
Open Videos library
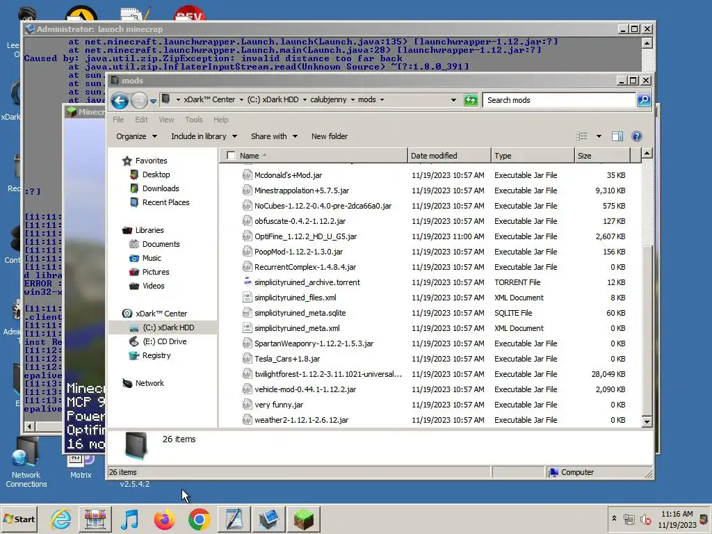154,286
